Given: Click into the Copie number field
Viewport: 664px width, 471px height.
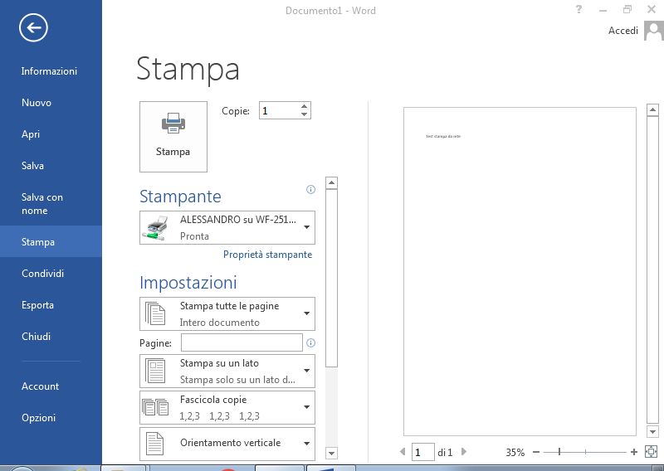Looking at the screenshot, I should [x=280, y=111].
